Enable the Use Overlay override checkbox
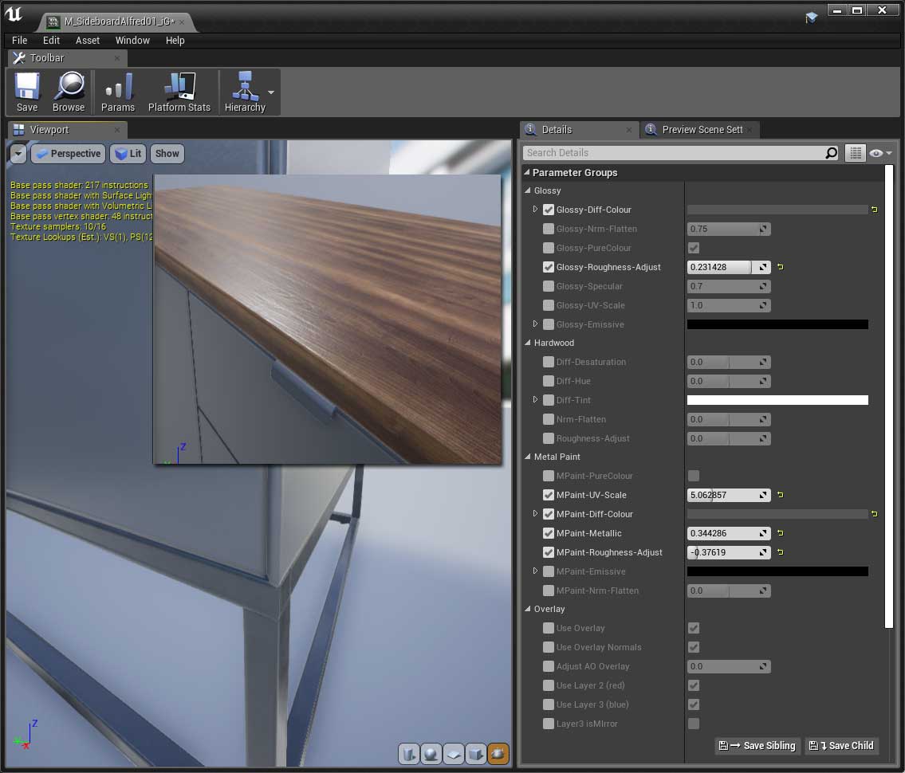Viewport: 905px width, 773px height. click(x=549, y=628)
